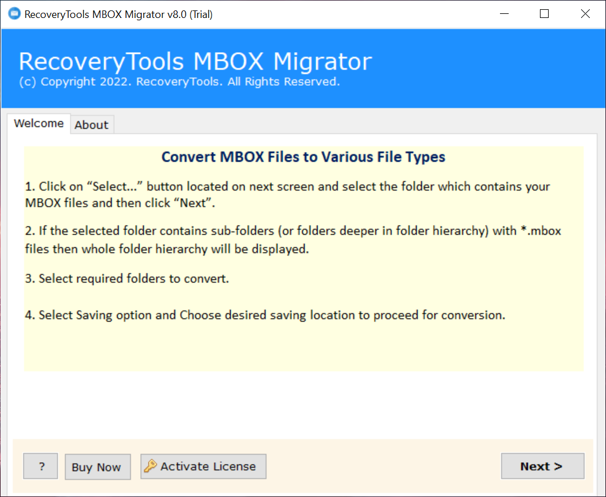Minimize the MBOX Migrator window
The height and width of the screenshot is (497, 606).
click(505, 14)
